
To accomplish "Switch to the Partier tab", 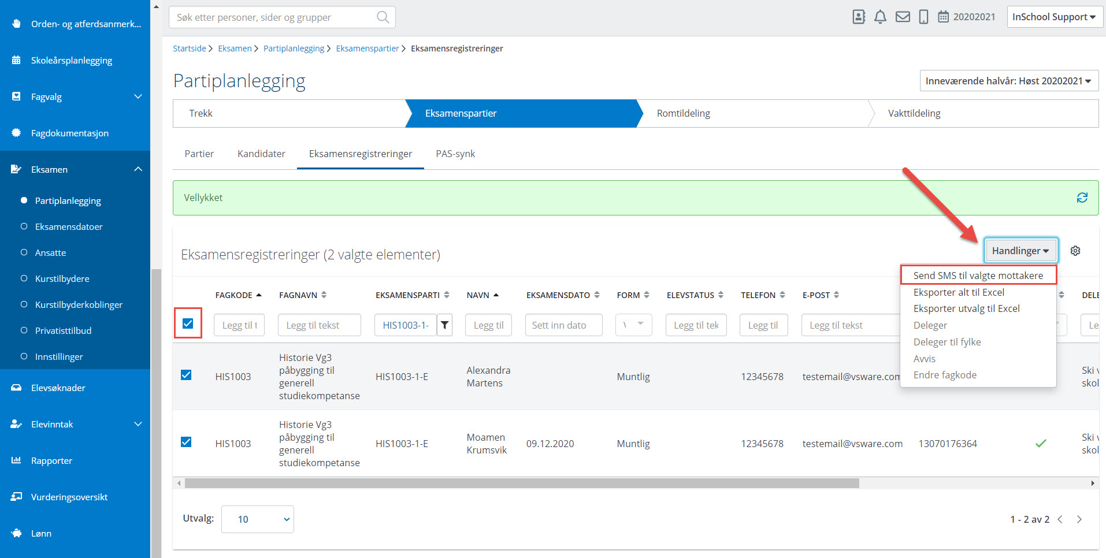I will click(x=199, y=154).
